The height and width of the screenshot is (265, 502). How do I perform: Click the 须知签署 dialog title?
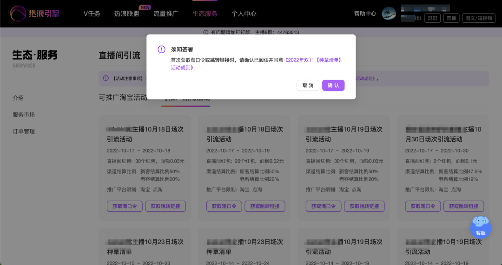[x=182, y=49]
